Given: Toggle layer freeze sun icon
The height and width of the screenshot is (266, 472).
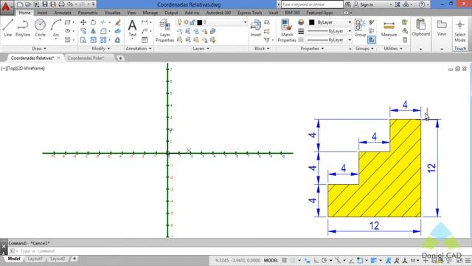Looking at the screenshot, I should (x=187, y=22).
